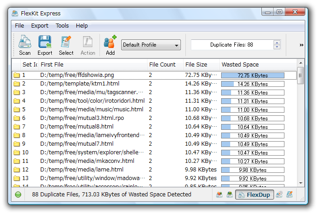317x214 pixels.
Task: Minimize the FlexKit Express window
Action: (268, 12)
